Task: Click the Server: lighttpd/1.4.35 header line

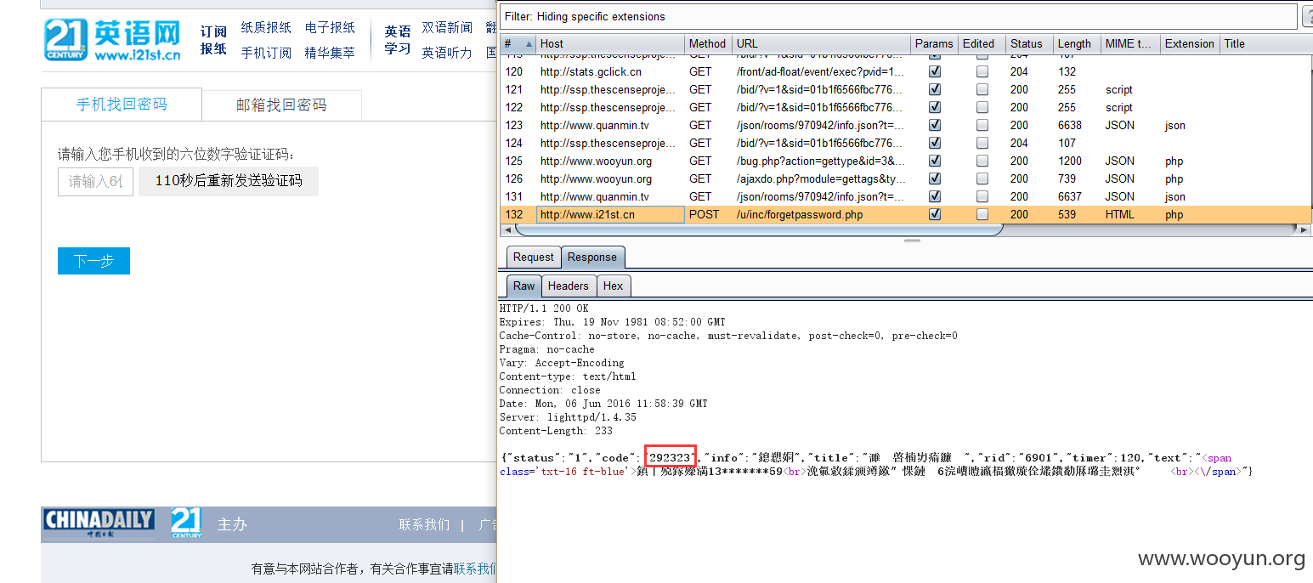Action: 568,417
